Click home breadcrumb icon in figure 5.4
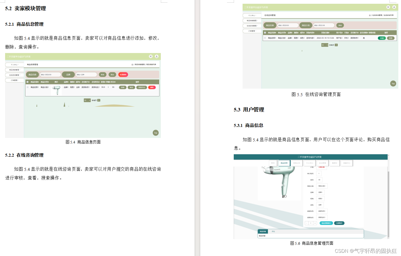The height and width of the screenshot is (256, 401). [132, 65]
